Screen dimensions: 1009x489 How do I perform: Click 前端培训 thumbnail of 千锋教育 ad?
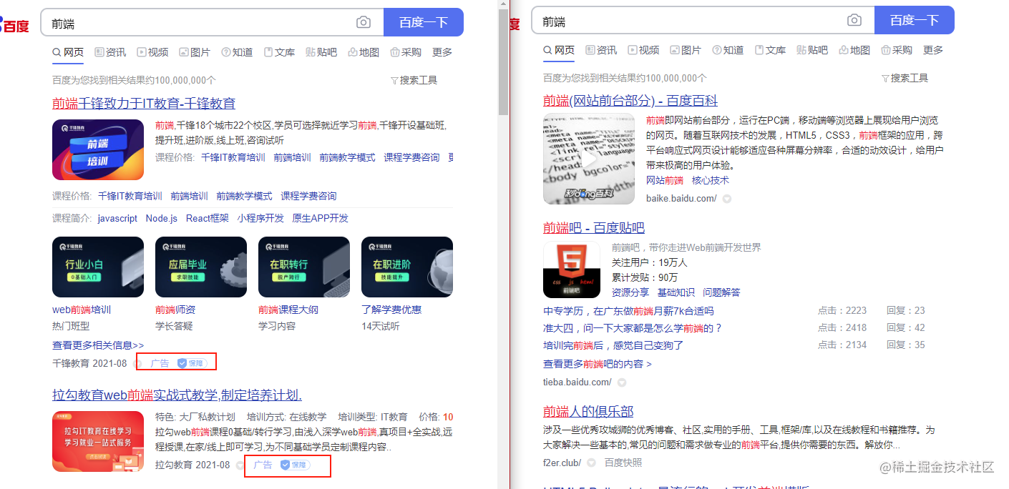pos(98,149)
